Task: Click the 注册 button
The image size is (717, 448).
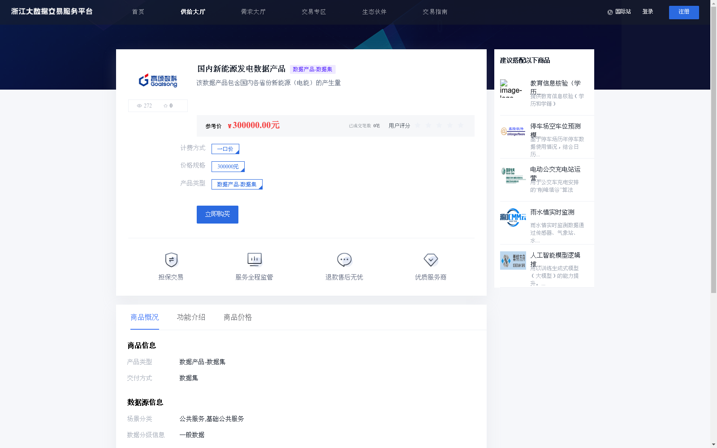Action: pyautogui.click(x=684, y=13)
